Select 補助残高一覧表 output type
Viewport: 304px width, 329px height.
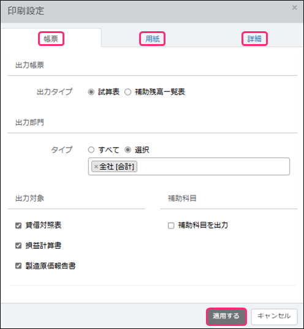pyautogui.click(x=128, y=92)
